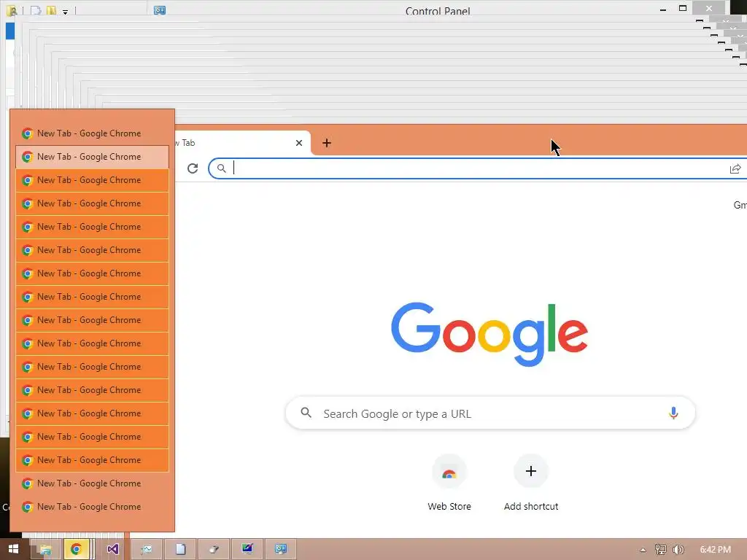Open the Gmail link

point(740,205)
